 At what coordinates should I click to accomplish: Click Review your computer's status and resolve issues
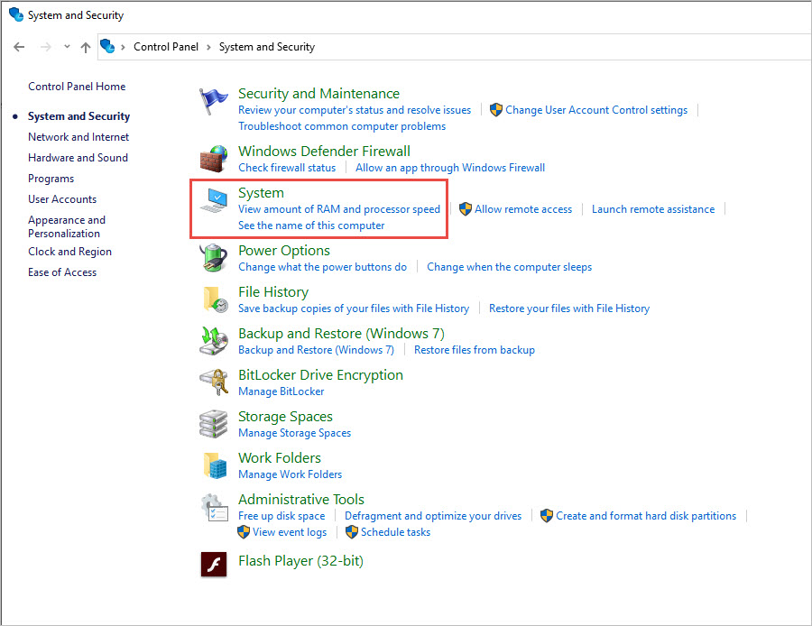point(355,110)
